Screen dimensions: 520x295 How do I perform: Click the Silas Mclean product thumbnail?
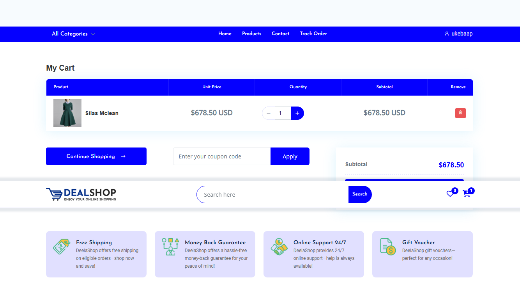point(67,113)
